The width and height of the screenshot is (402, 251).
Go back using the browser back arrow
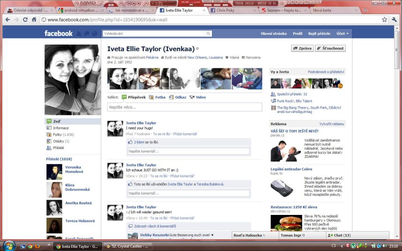point(8,20)
